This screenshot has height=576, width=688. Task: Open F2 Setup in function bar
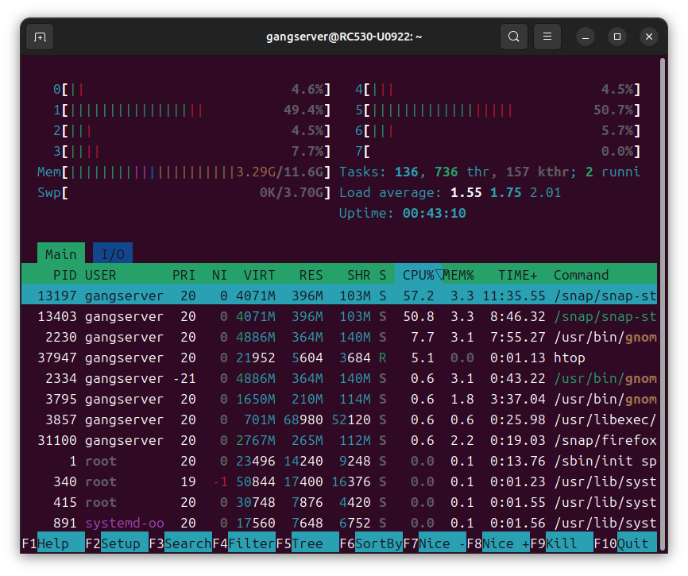click(x=116, y=543)
